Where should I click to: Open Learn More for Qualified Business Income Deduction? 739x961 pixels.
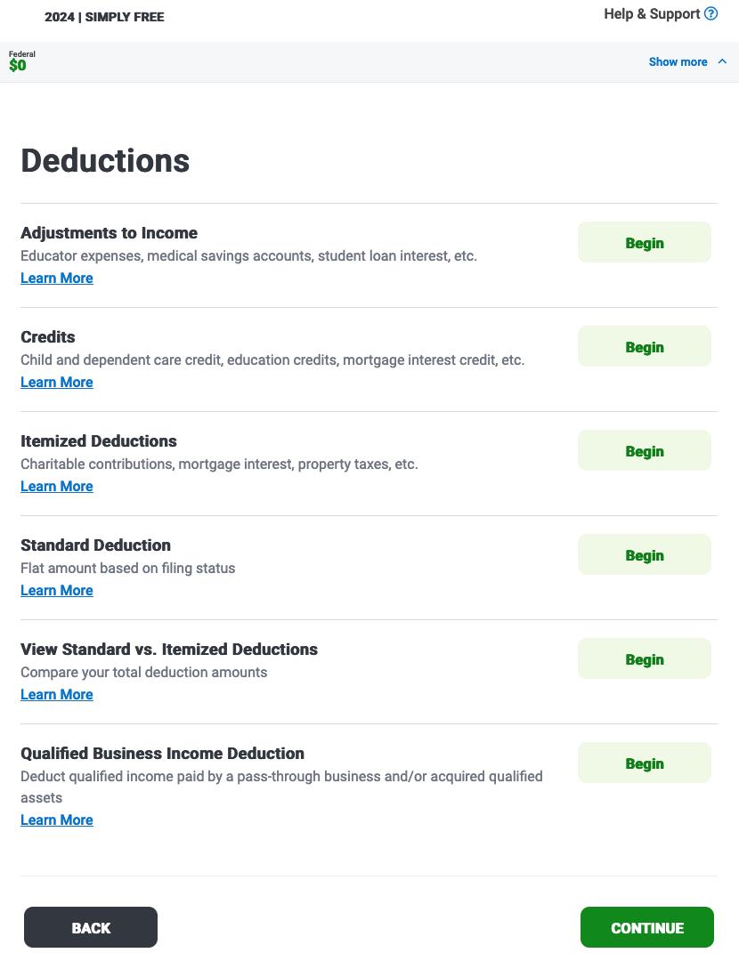(x=56, y=820)
